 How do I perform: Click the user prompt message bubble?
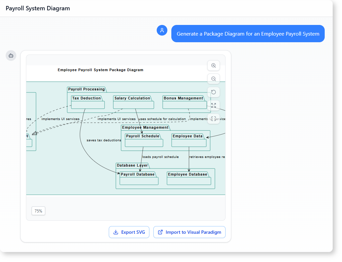248,34
